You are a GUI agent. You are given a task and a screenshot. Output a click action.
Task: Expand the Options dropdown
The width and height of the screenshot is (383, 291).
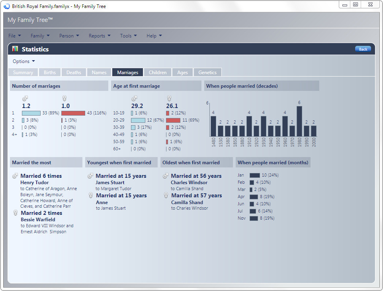click(24, 61)
